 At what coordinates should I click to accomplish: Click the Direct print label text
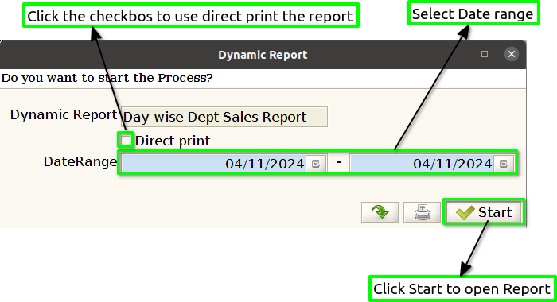tap(173, 141)
